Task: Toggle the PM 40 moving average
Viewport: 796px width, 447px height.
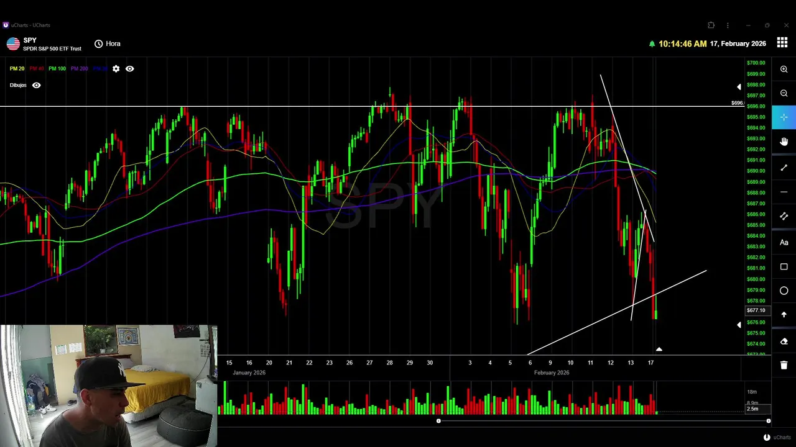Action: pyautogui.click(x=37, y=69)
